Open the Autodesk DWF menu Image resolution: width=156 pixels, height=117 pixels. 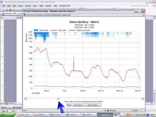65,6
